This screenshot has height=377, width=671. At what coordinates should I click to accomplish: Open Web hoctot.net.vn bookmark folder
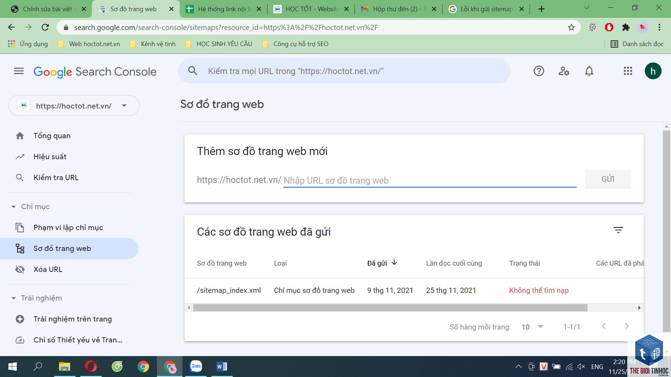(x=89, y=44)
